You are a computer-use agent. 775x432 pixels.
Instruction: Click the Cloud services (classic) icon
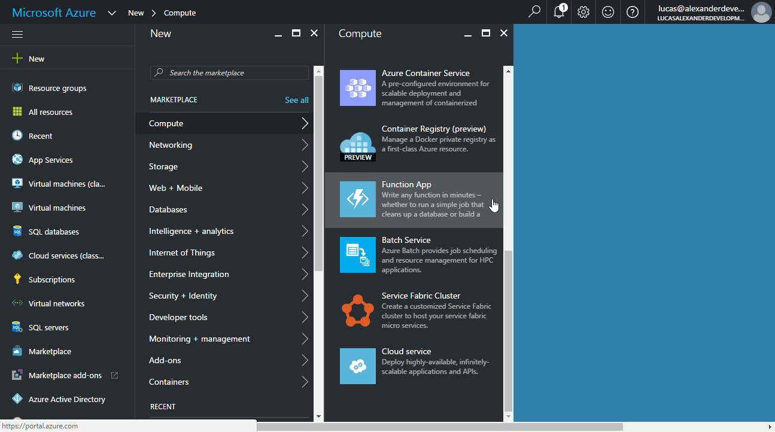pyautogui.click(x=17, y=255)
